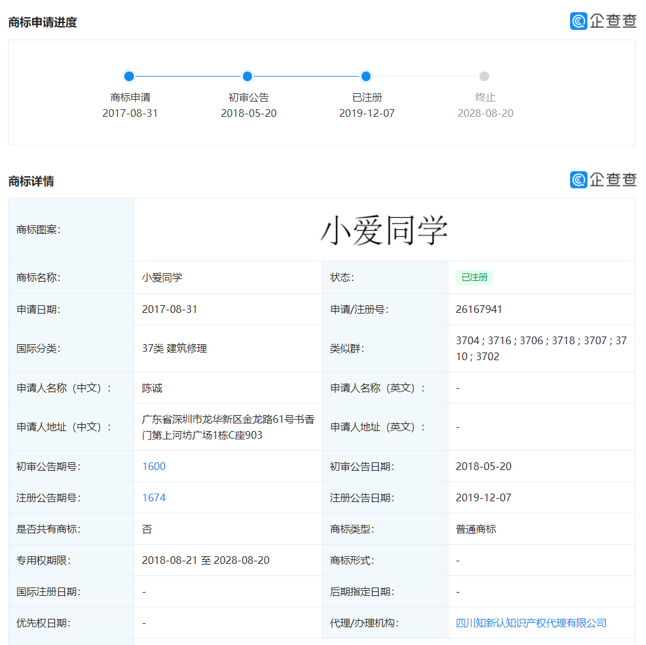Select 初审公告日期 value 2018-05-20 in table
646x645 pixels.
tap(483, 466)
